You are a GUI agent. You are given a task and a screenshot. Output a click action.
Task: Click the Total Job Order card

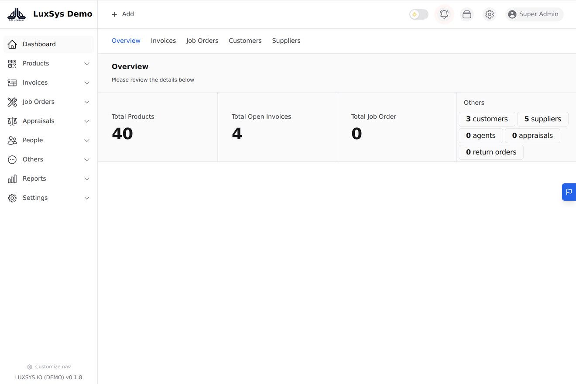(397, 127)
